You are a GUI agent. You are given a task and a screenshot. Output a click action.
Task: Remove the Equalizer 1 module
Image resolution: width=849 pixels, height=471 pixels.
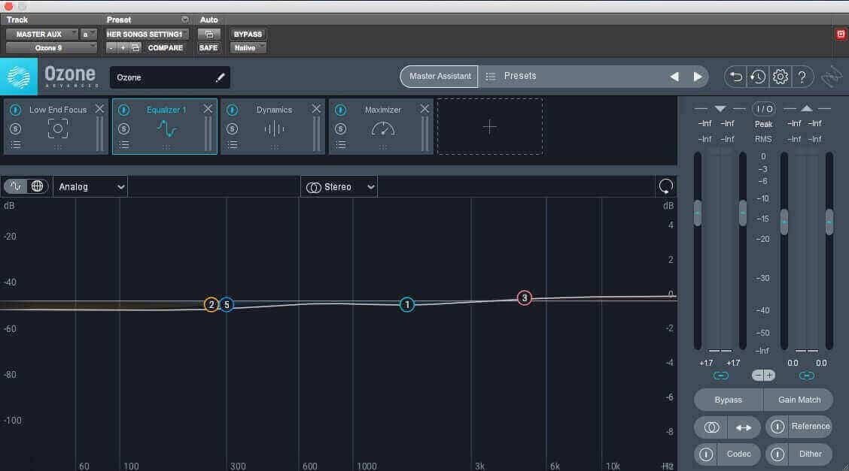click(208, 109)
